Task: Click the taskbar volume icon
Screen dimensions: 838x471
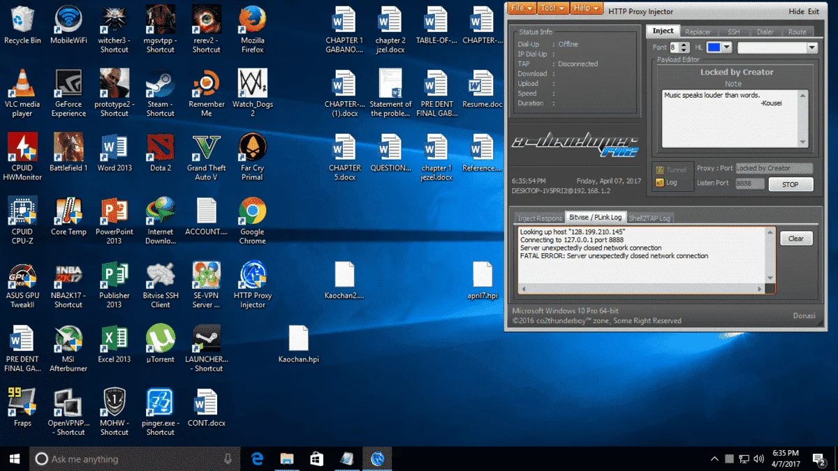Action: [x=759, y=458]
